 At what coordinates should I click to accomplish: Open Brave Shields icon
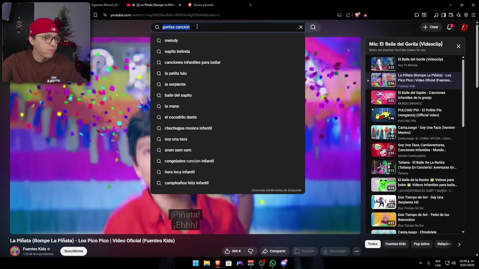pyautogui.click(x=357, y=15)
